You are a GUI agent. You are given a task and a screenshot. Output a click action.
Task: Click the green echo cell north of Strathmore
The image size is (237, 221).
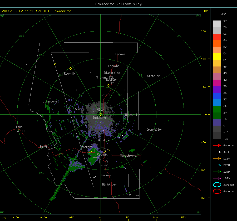132,150
